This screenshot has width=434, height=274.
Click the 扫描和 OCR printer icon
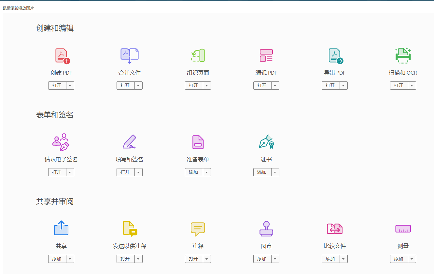(403, 56)
